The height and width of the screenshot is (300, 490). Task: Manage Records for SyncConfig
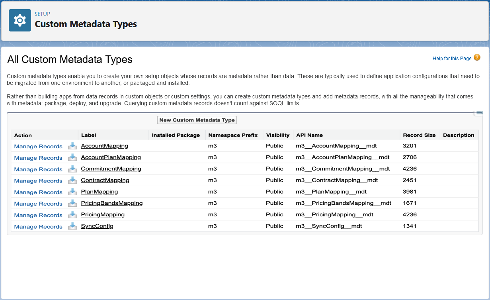click(x=38, y=227)
